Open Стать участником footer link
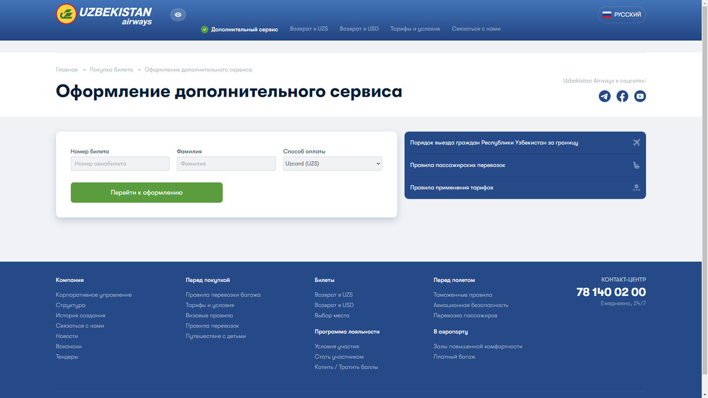The width and height of the screenshot is (708, 398). click(339, 357)
